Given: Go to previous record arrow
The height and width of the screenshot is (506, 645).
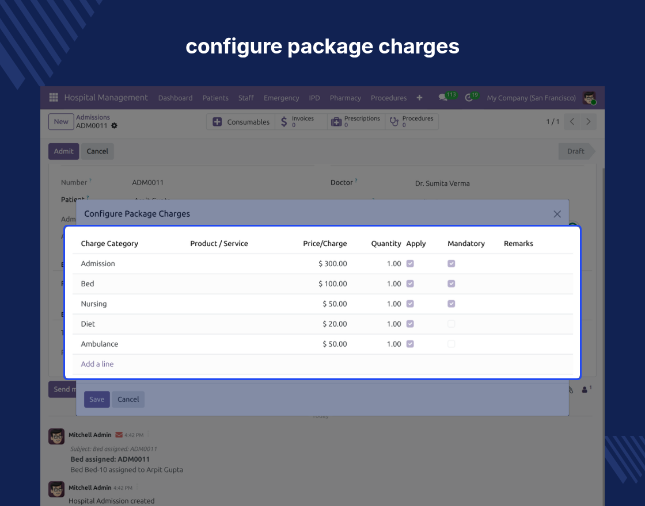Looking at the screenshot, I should 572,121.
